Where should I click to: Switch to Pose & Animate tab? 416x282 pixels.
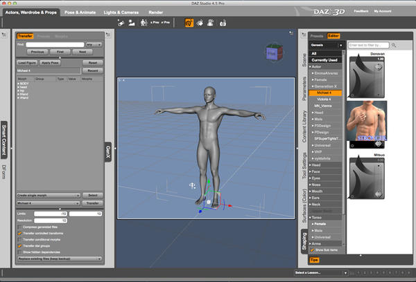point(80,12)
